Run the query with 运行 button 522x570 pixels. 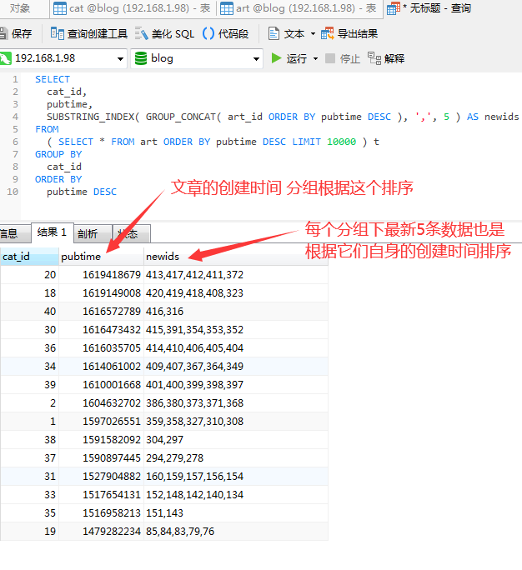[x=289, y=58]
